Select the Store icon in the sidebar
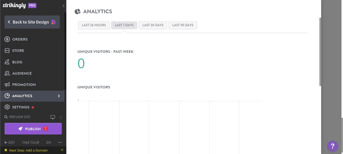 (7, 50)
